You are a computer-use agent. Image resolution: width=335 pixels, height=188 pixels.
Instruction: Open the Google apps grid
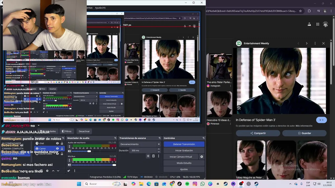coord(317,24)
